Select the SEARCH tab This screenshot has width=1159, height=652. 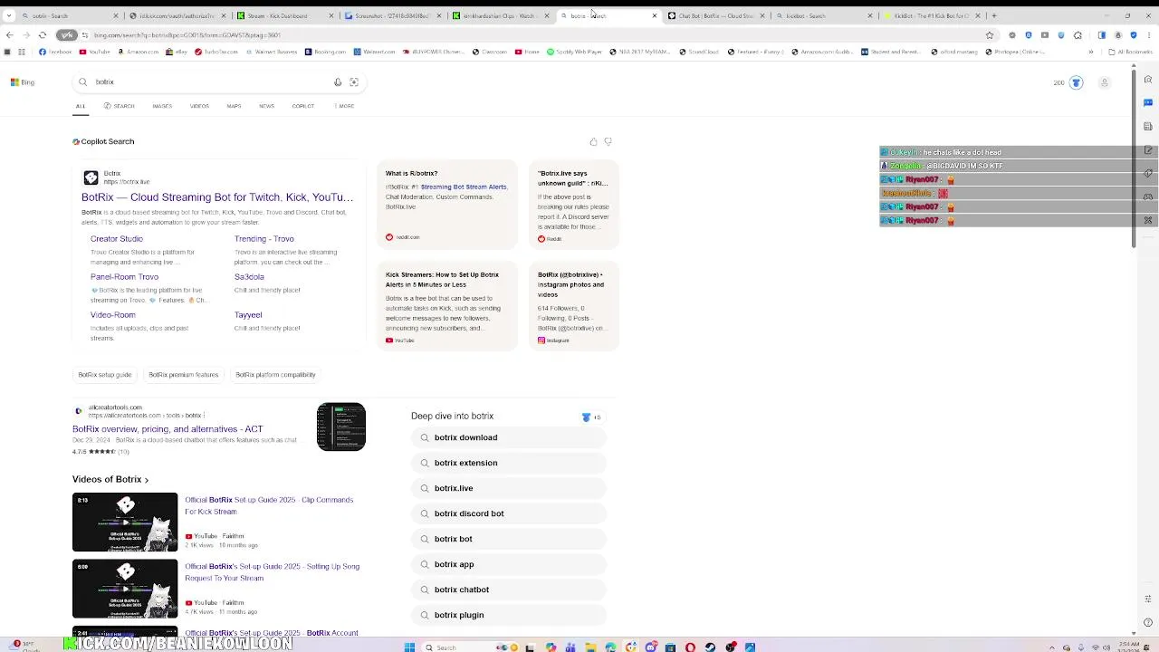click(x=119, y=106)
